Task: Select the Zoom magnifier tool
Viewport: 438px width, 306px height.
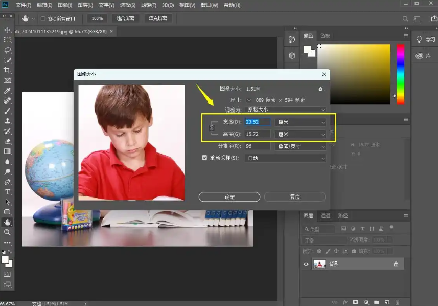Action: (x=8, y=232)
